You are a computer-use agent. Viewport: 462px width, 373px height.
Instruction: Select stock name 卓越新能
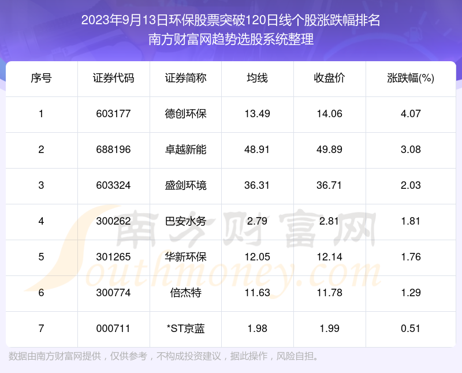185,150
